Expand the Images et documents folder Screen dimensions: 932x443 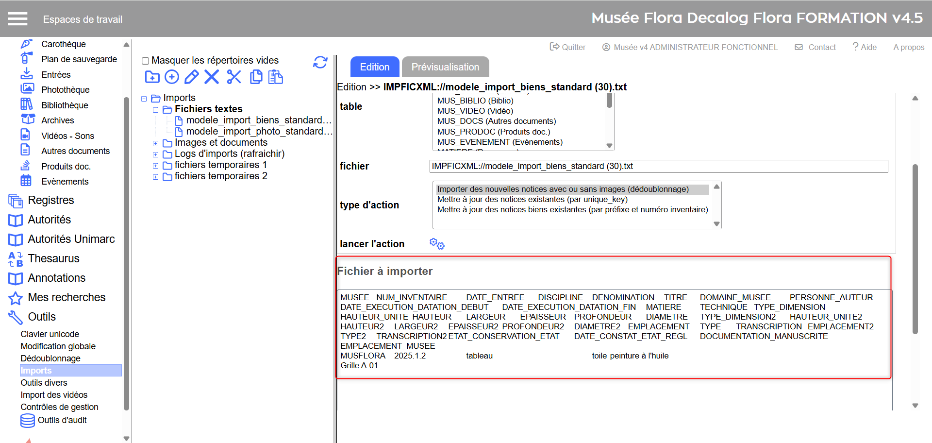155,143
